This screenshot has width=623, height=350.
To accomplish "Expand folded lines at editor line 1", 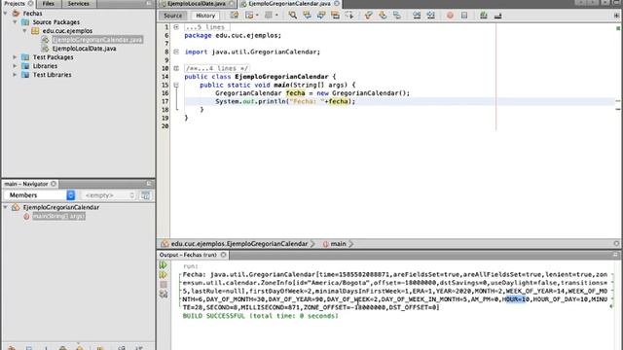I will pyautogui.click(x=176, y=27).
